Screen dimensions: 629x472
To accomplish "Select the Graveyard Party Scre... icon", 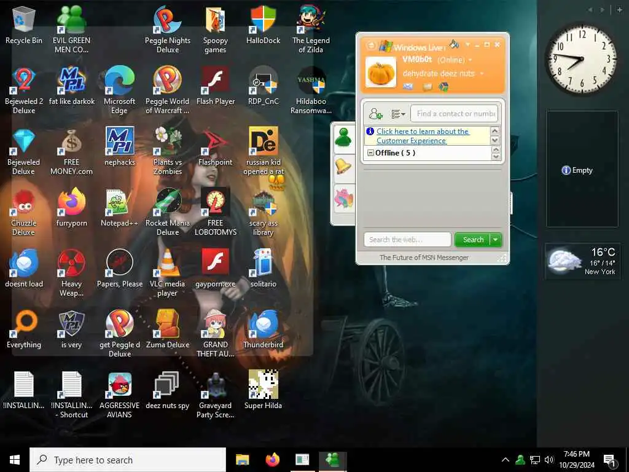I will pyautogui.click(x=216, y=395).
